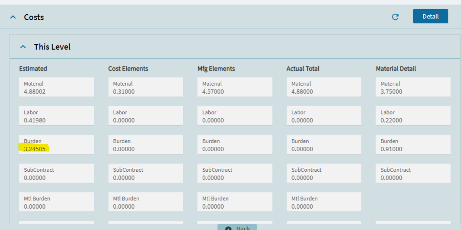Screen dimensions: 461x230
Task: Go Back using the bottom button
Action: [x=237, y=227]
